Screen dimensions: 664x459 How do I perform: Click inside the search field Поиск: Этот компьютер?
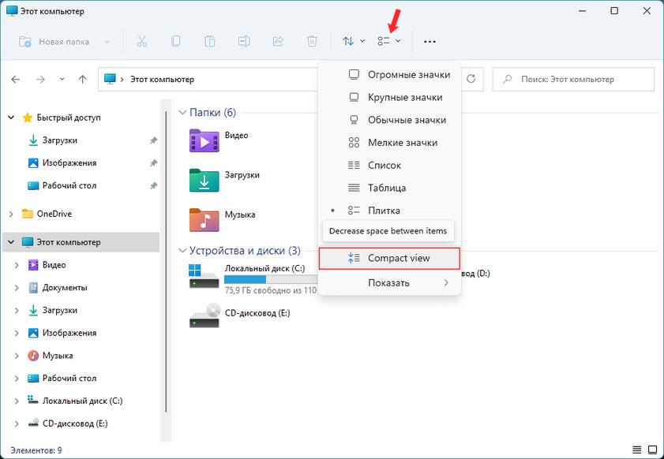pos(572,79)
